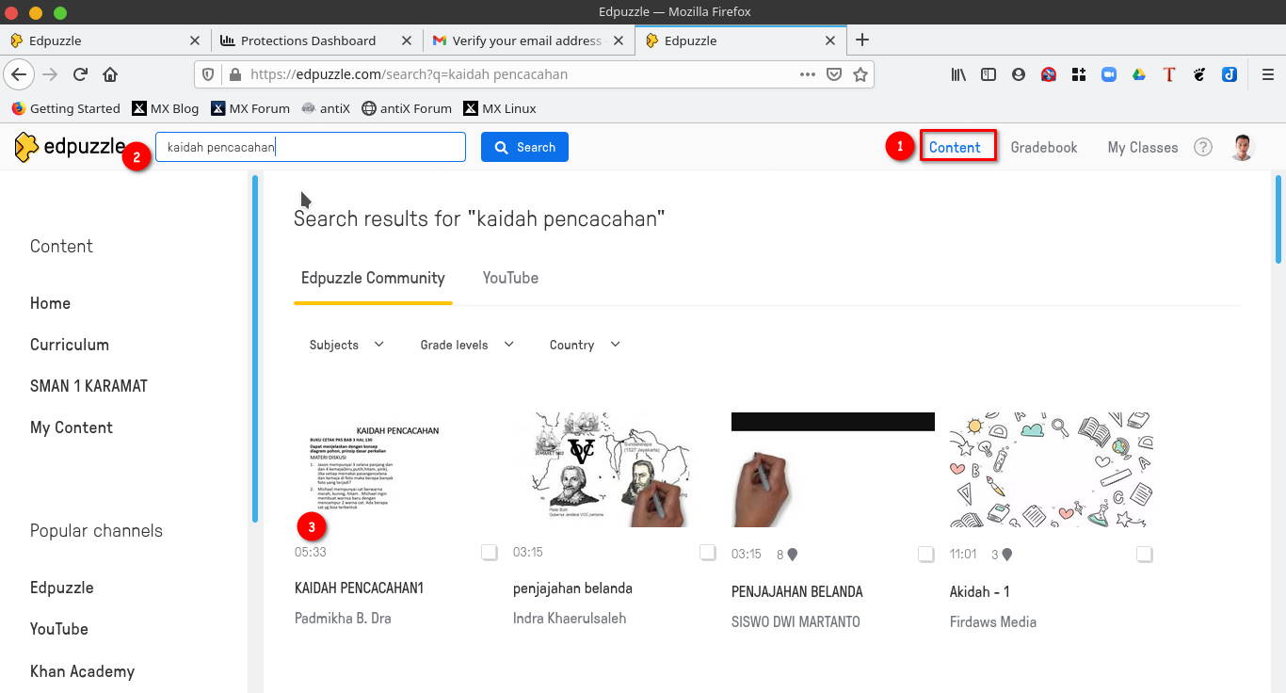This screenshot has height=693, width=1286.
Task: Reload the current page
Action: pyautogui.click(x=80, y=74)
